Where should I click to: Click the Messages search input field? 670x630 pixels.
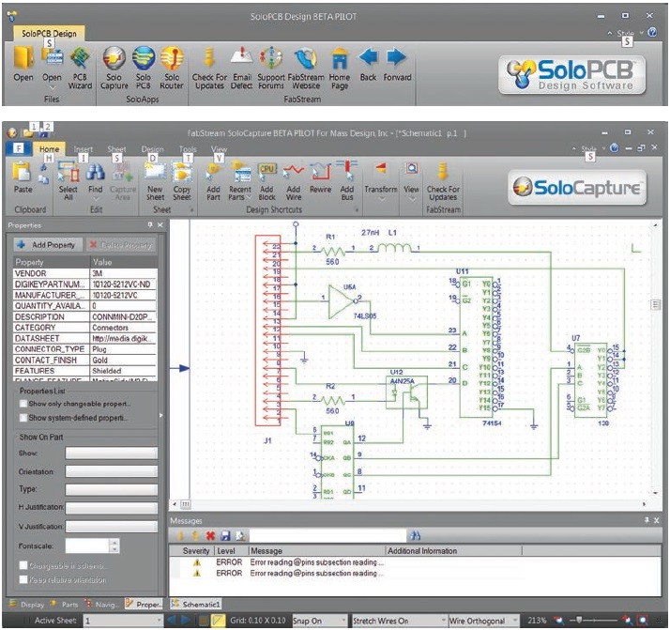coord(327,535)
